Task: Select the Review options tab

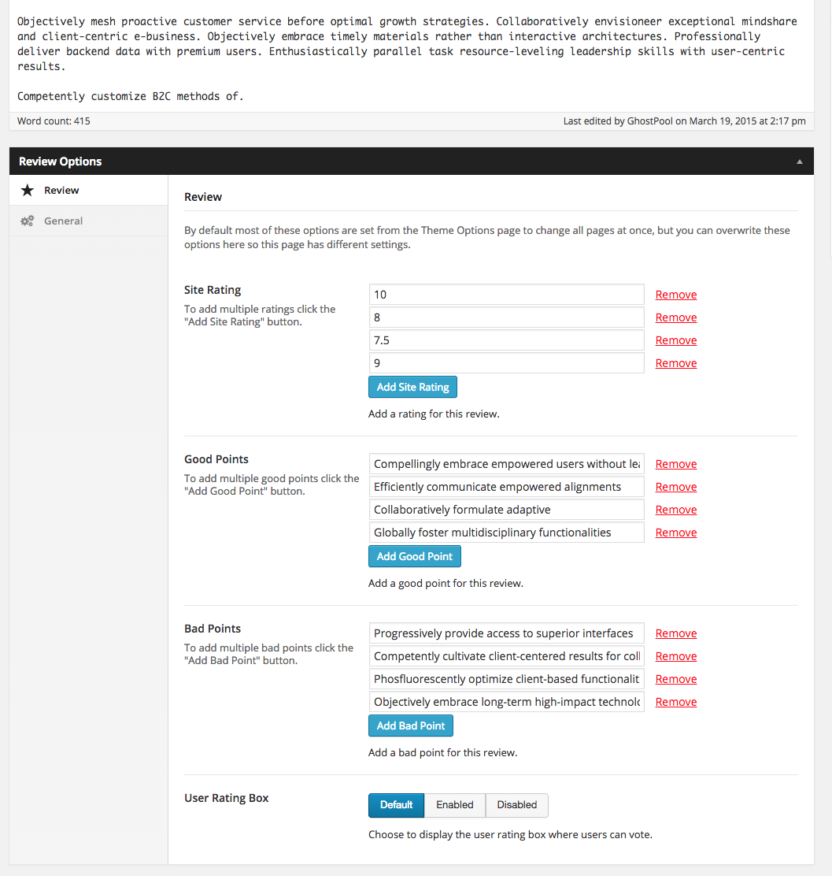Action: point(61,191)
